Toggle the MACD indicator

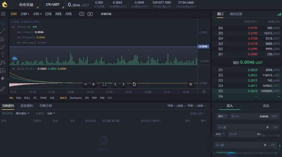tap(63, 98)
